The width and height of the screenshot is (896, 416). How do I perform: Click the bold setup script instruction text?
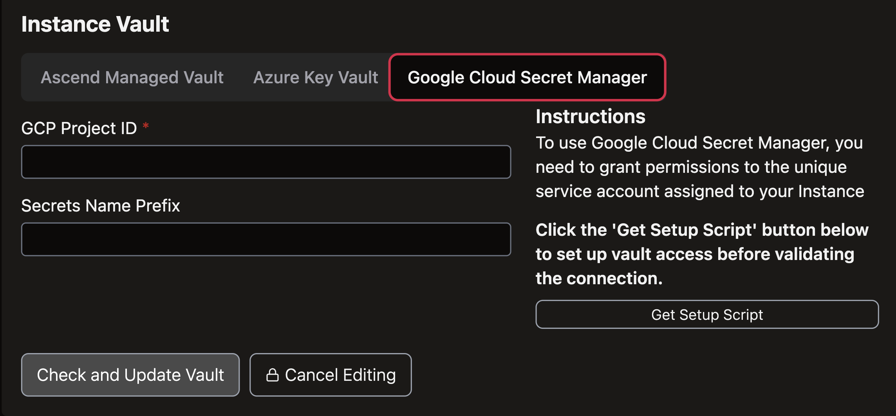click(x=702, y=254)
